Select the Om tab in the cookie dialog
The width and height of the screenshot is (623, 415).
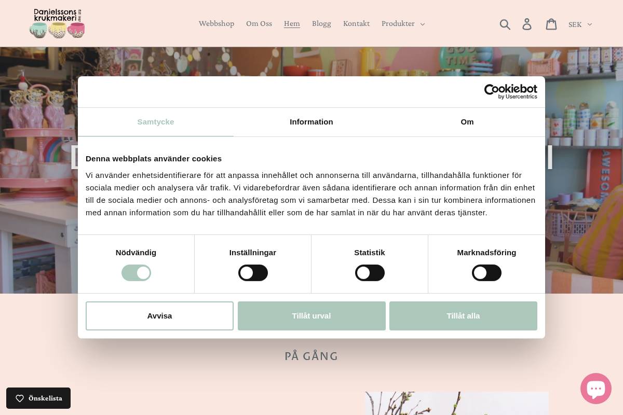click(467, 122)
